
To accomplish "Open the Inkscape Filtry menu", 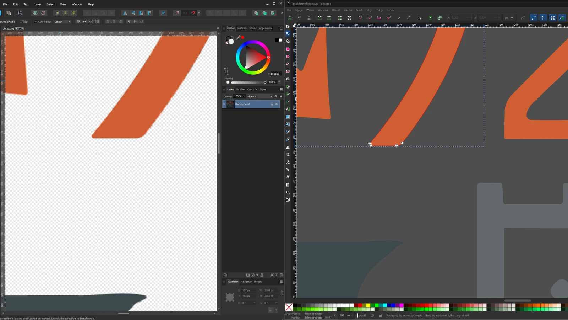I will pyautogui.click(x=368, y=10).
